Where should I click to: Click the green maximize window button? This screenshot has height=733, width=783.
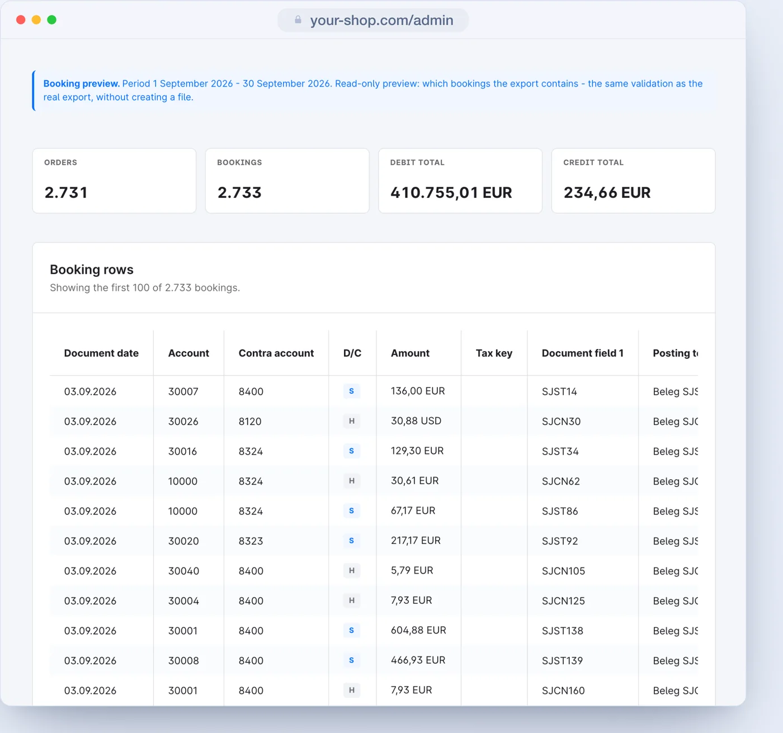tap(52, 20)
